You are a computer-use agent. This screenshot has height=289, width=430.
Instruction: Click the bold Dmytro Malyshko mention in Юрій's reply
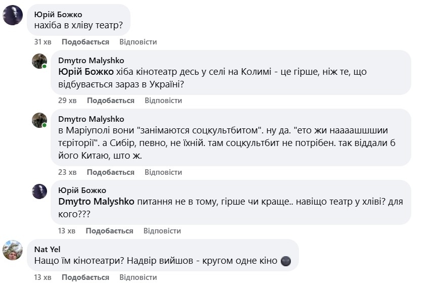pos(96,202)
